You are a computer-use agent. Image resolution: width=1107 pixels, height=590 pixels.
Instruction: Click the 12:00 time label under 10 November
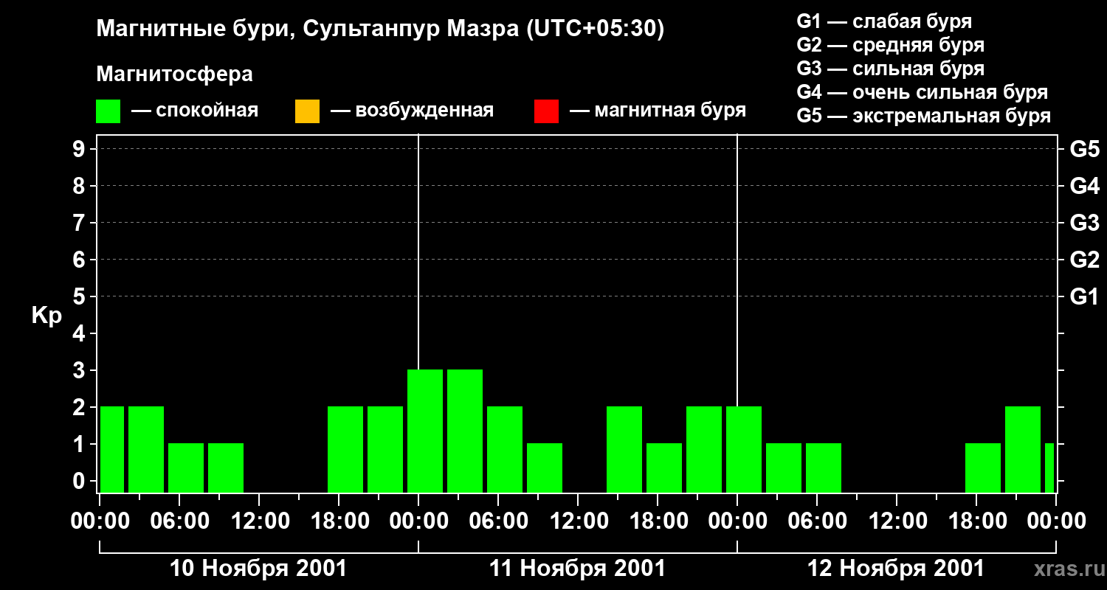[259, 521]
